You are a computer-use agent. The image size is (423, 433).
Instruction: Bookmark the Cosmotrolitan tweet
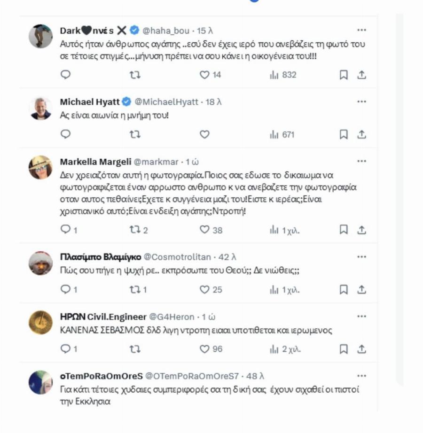tap(344, 289)
